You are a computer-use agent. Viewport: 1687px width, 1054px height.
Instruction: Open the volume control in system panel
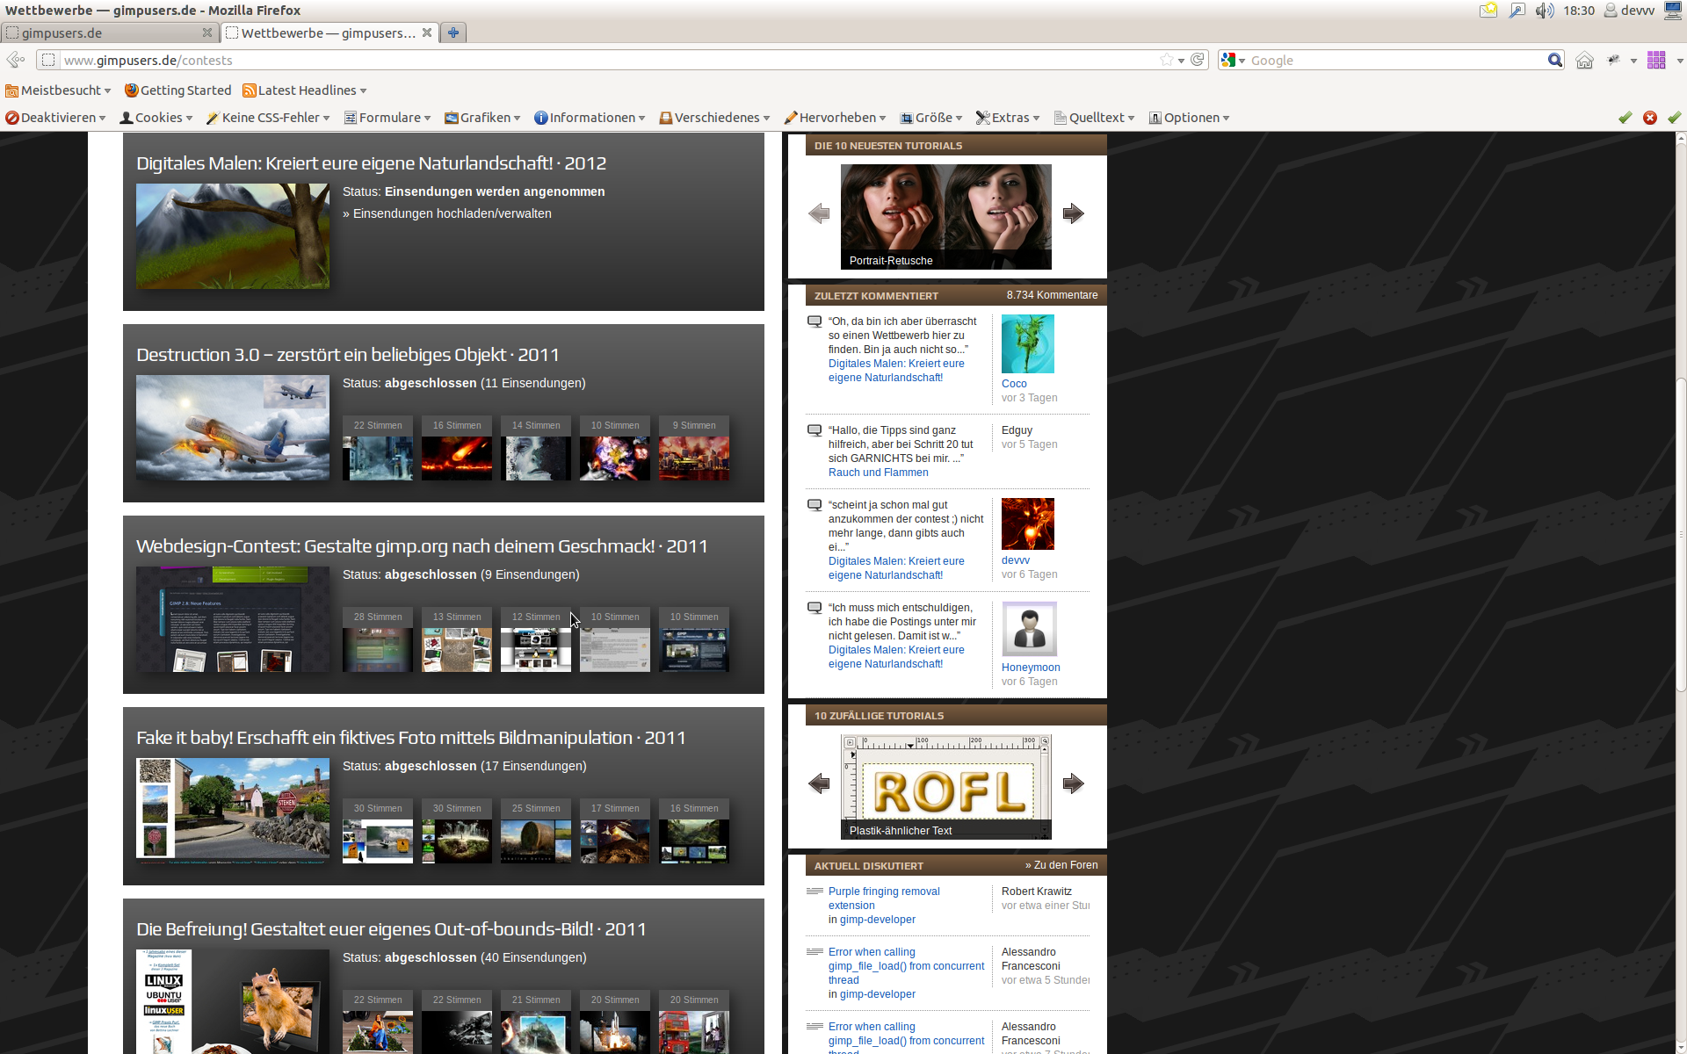tap(1545, 11)
